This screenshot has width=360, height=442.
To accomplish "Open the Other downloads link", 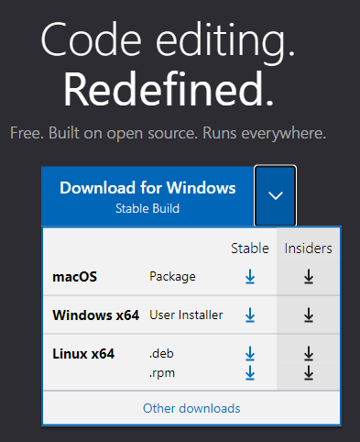I will point(191,408).
